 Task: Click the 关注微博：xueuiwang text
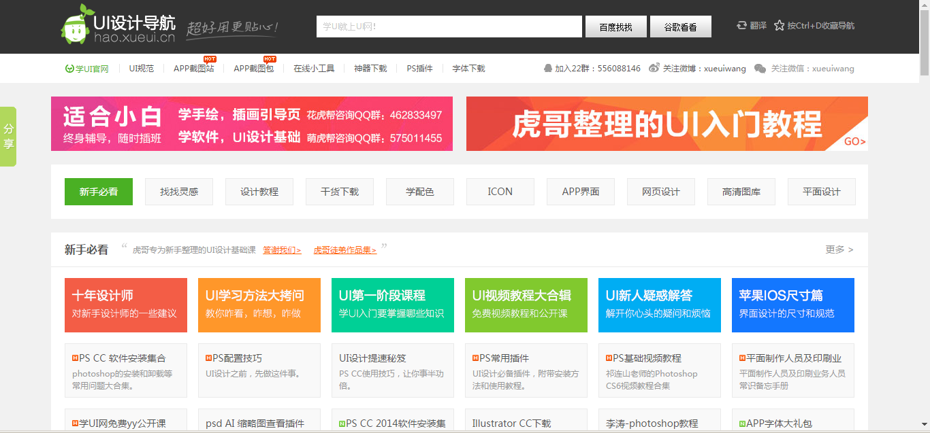705,69
